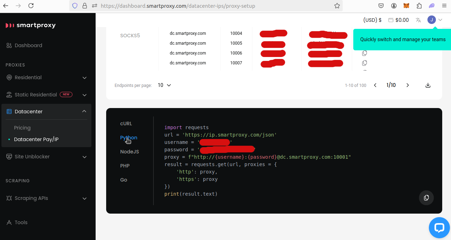
Task: Open the language translate icon
Action: click(x=418, y=20)
